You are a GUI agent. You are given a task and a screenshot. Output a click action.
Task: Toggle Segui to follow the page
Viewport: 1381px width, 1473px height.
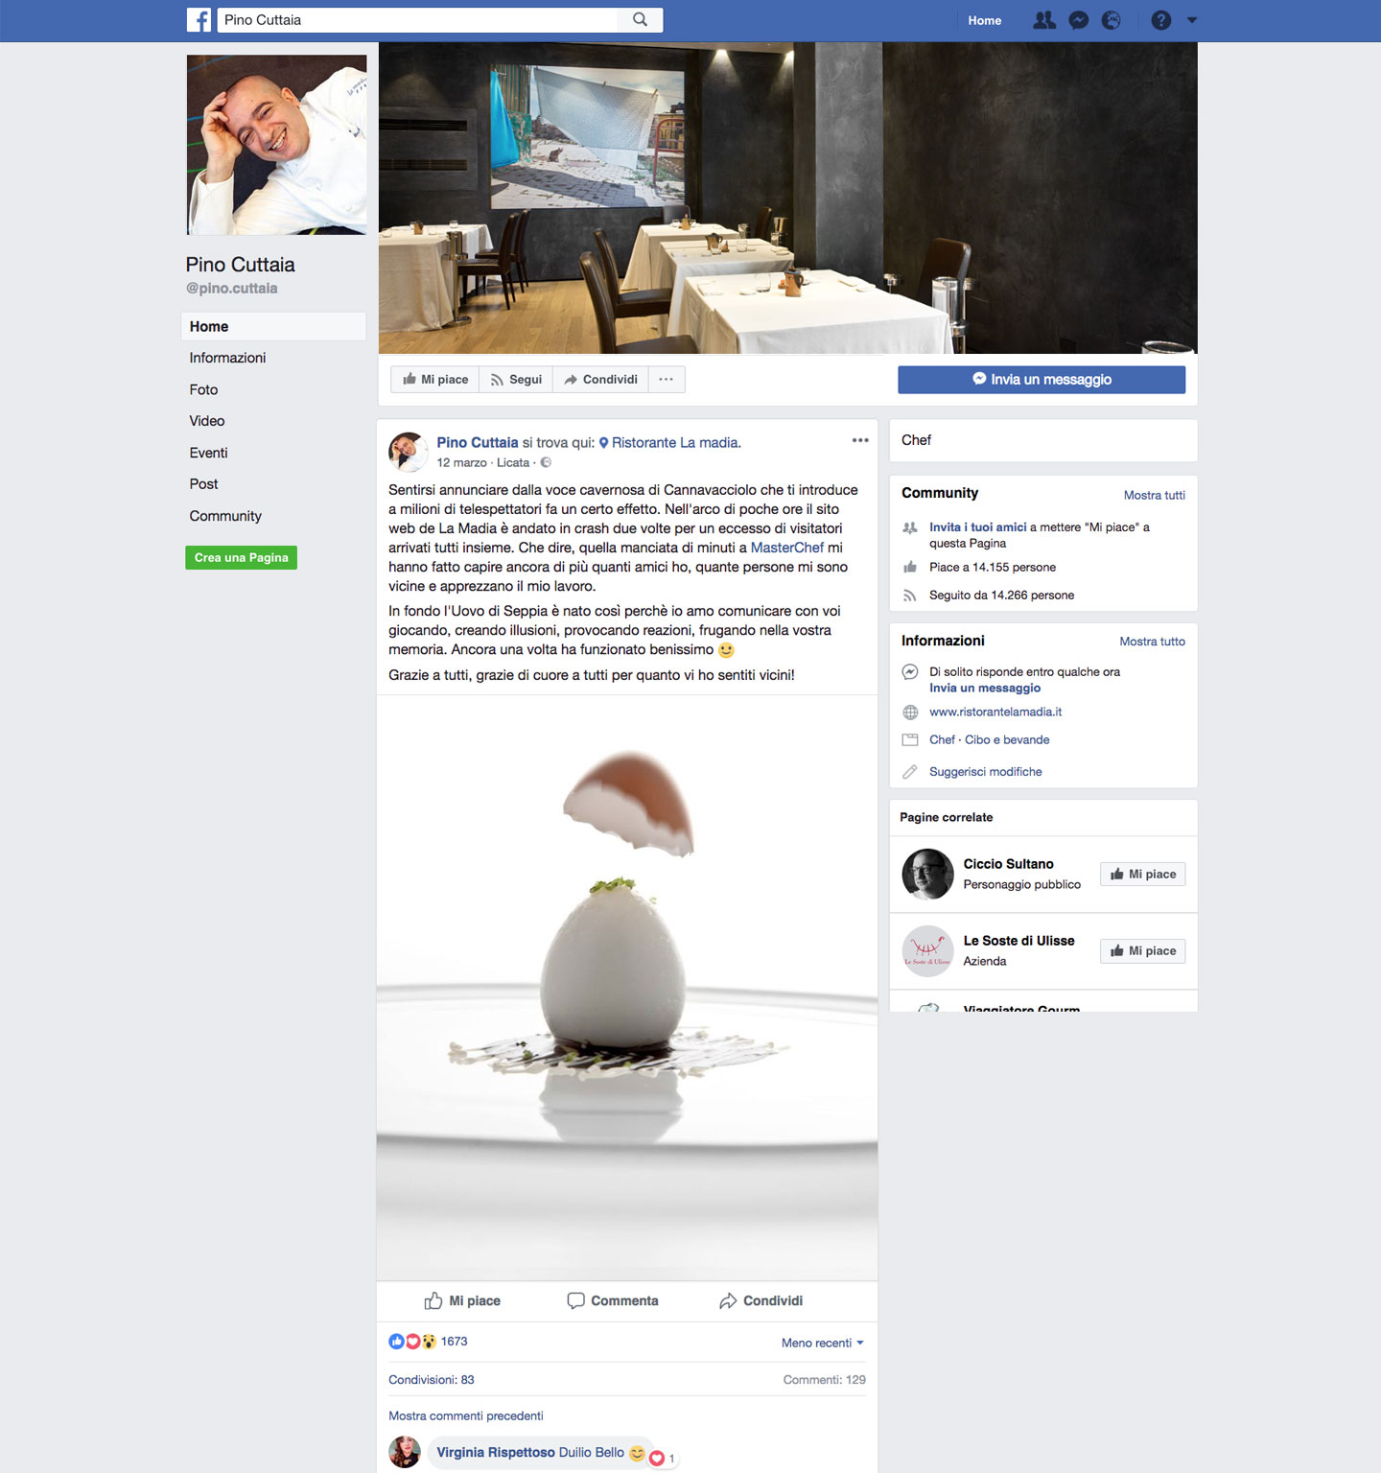[516, 380]
